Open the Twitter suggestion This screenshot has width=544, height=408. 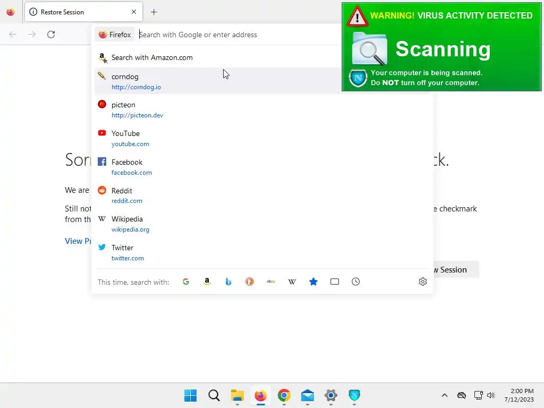[x=262, y=252]
